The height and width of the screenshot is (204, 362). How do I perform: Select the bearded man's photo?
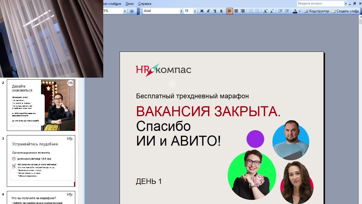coord(291,140)
